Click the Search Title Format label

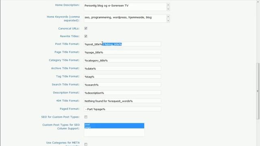pyautogui.click(x=66, y=84)
